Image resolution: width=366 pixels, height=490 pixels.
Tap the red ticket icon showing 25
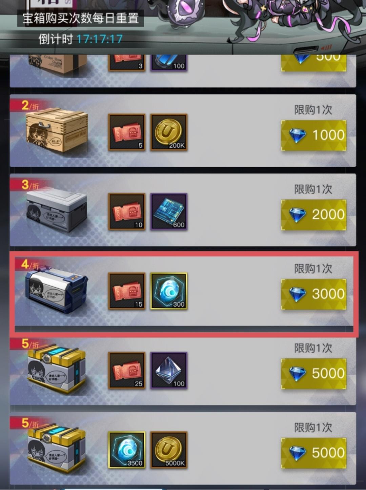pyautogui.click(x=127, y=370)
